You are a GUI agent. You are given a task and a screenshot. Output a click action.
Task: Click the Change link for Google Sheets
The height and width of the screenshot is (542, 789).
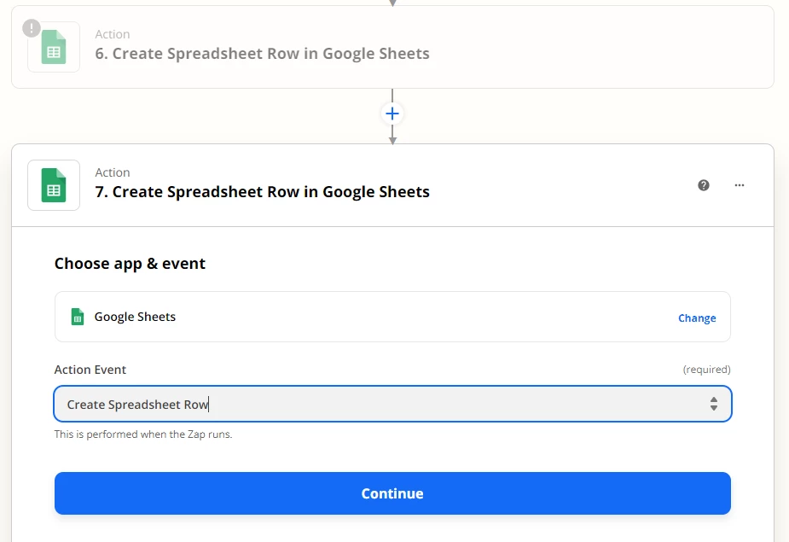[697, 318]
